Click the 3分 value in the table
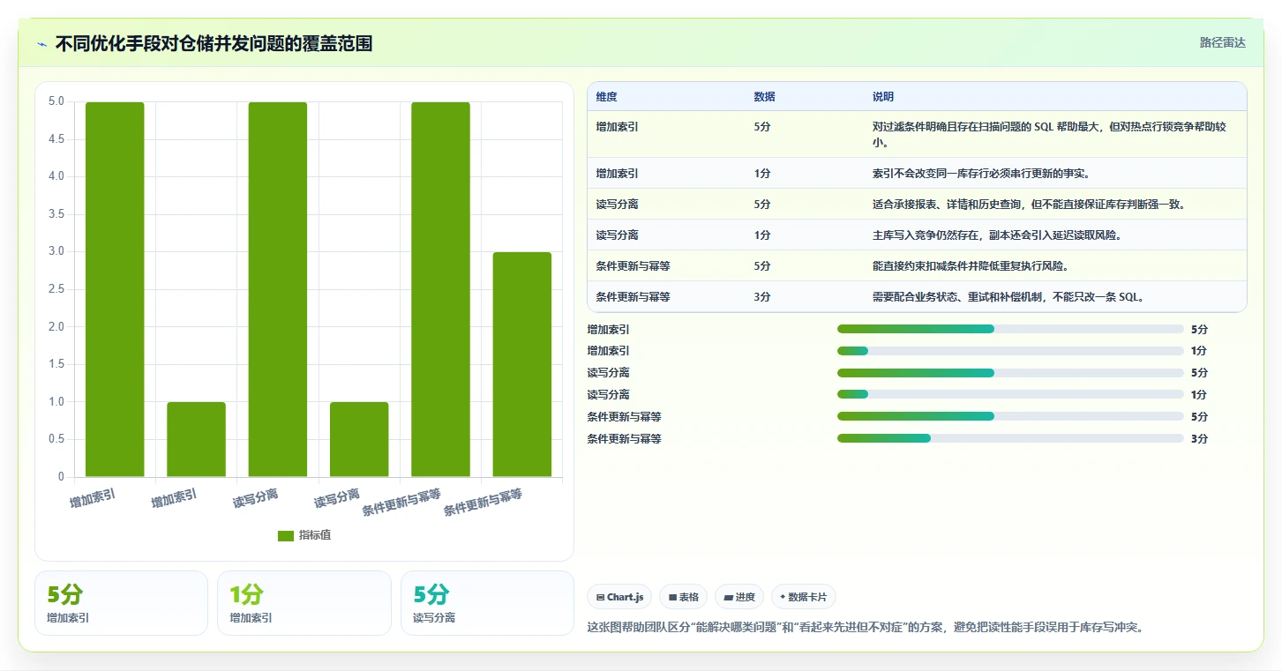Image resolution: width=1282 pixels, height=671 pixels. [762, 297]
